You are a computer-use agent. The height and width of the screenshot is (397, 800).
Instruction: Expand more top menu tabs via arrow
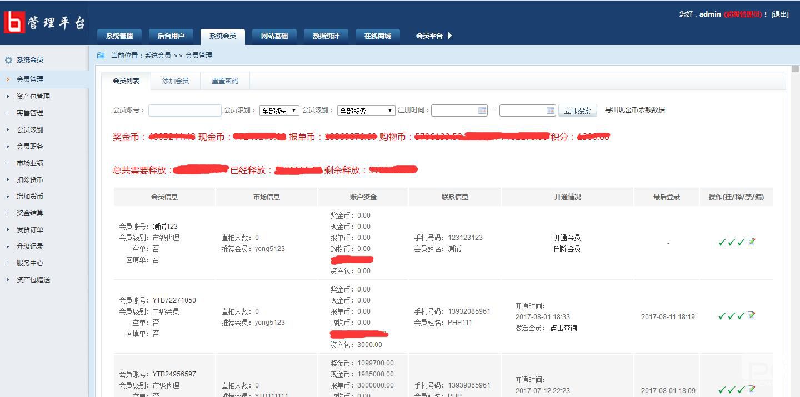coord(450,36)
